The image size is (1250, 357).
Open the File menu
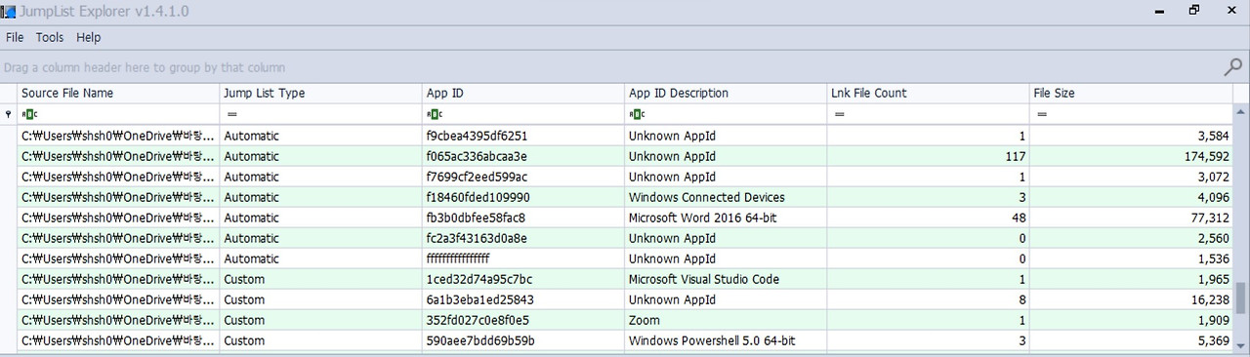tap(15, 37)
